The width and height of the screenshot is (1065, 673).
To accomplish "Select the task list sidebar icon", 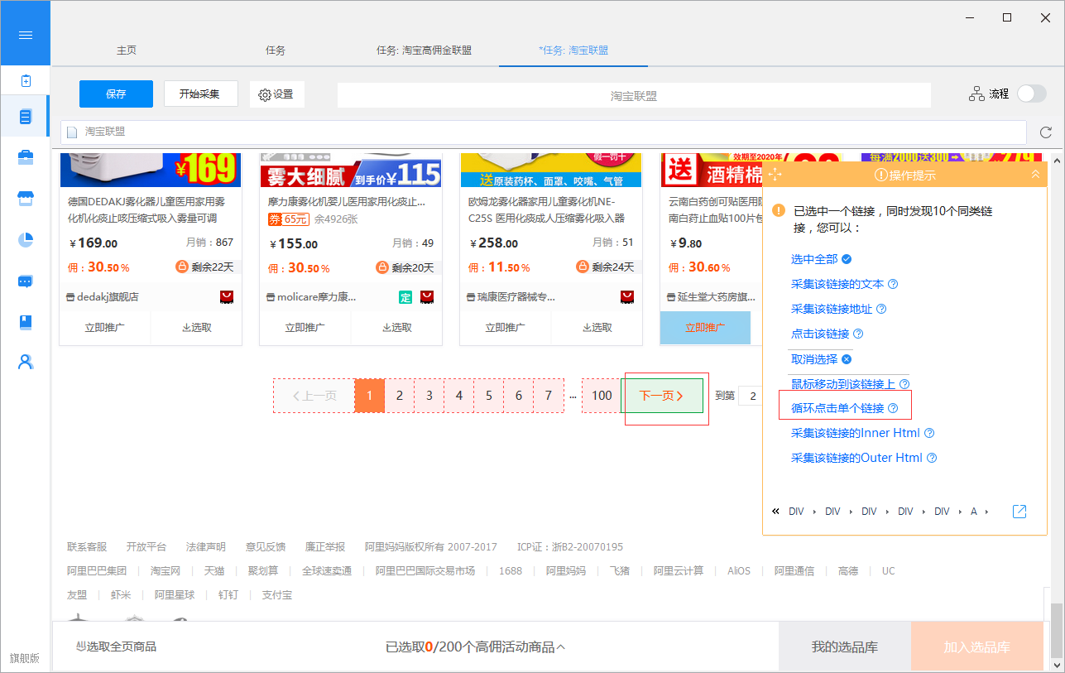I will (x=26, y=117).
